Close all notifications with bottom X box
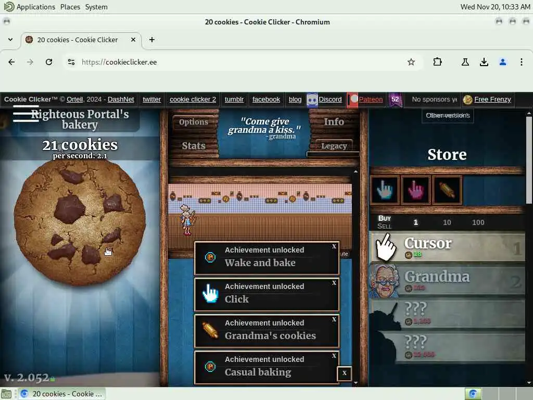 coord(345,373)
